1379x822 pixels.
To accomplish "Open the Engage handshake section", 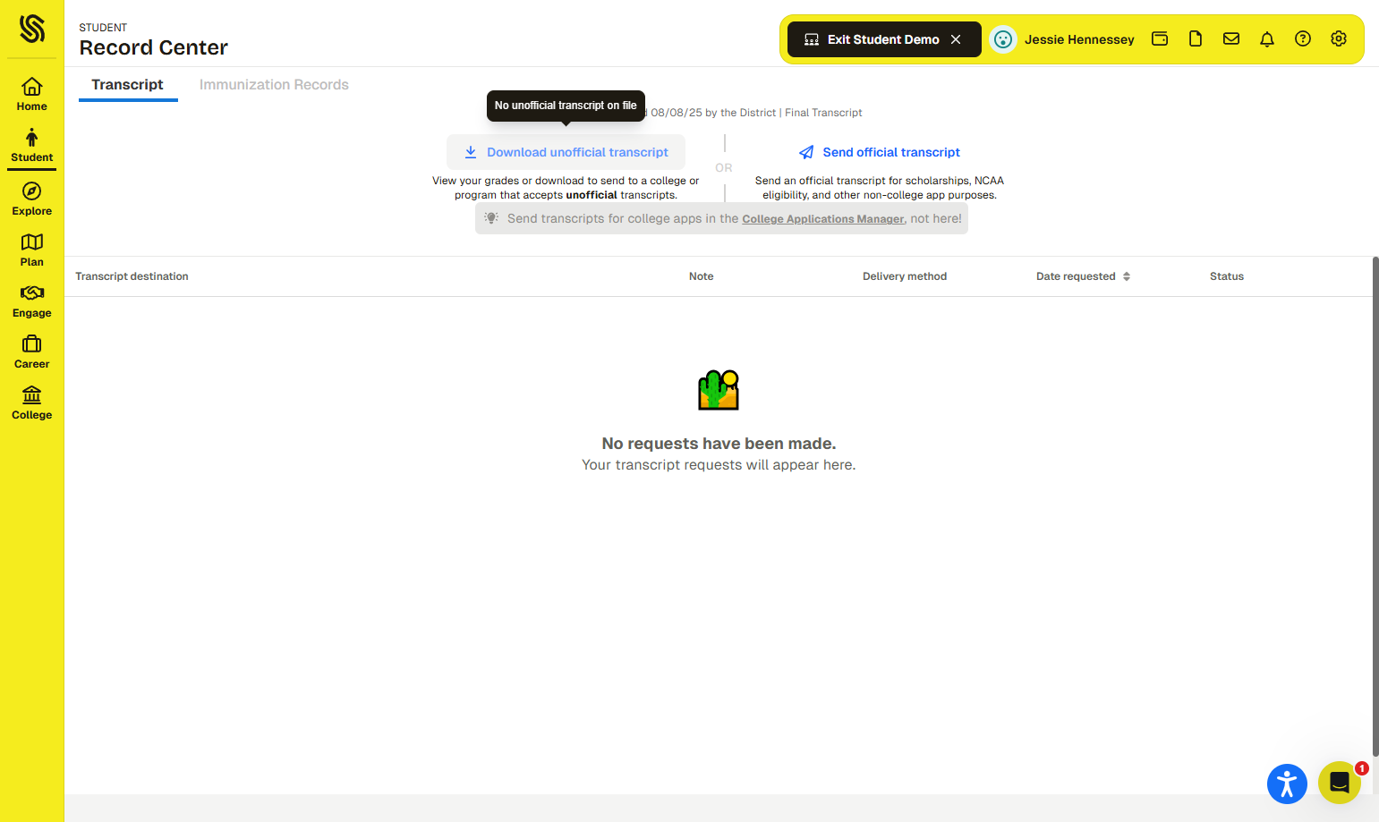I will tap(32, 301).
